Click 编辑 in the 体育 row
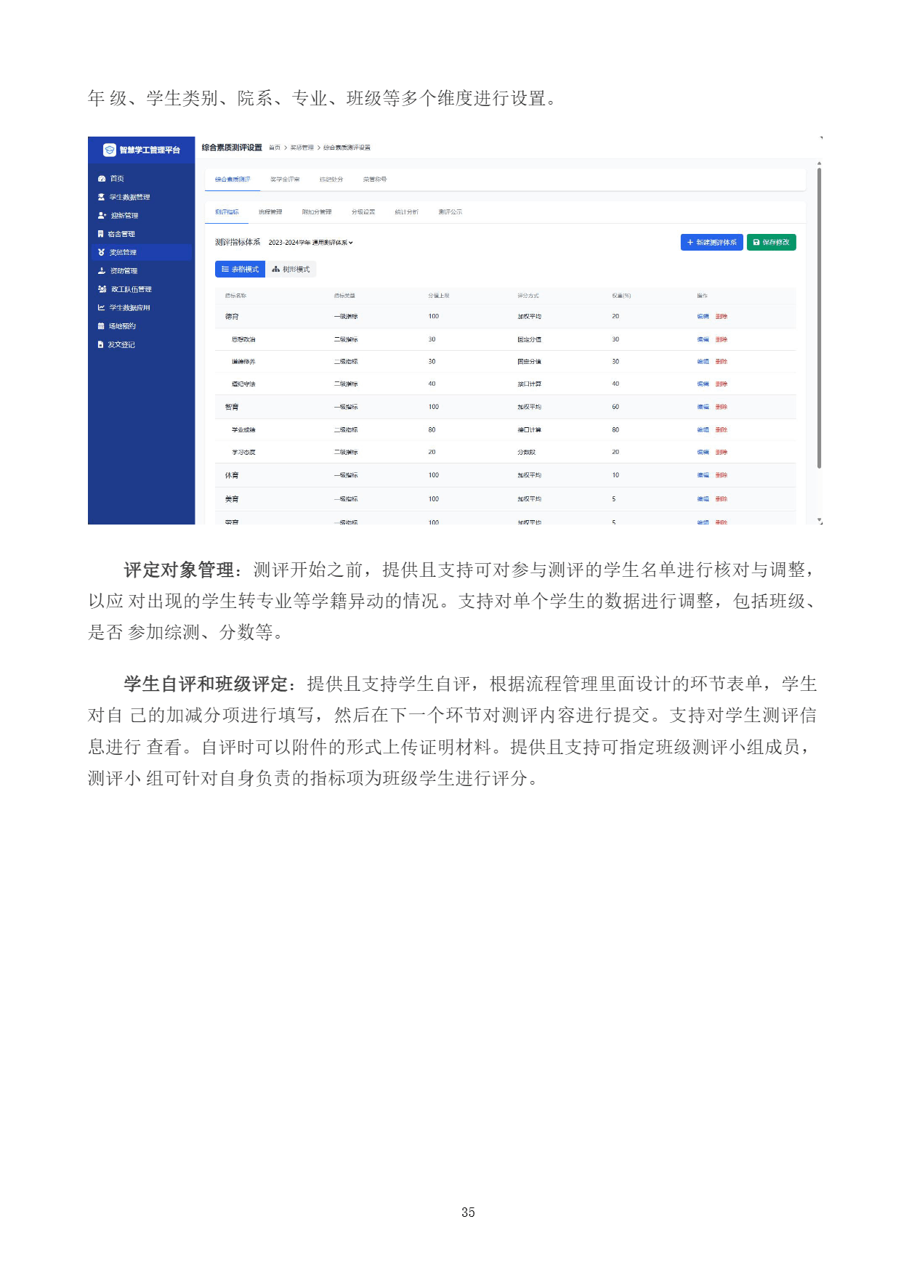 pyautogui.click(x=703, y=475)
